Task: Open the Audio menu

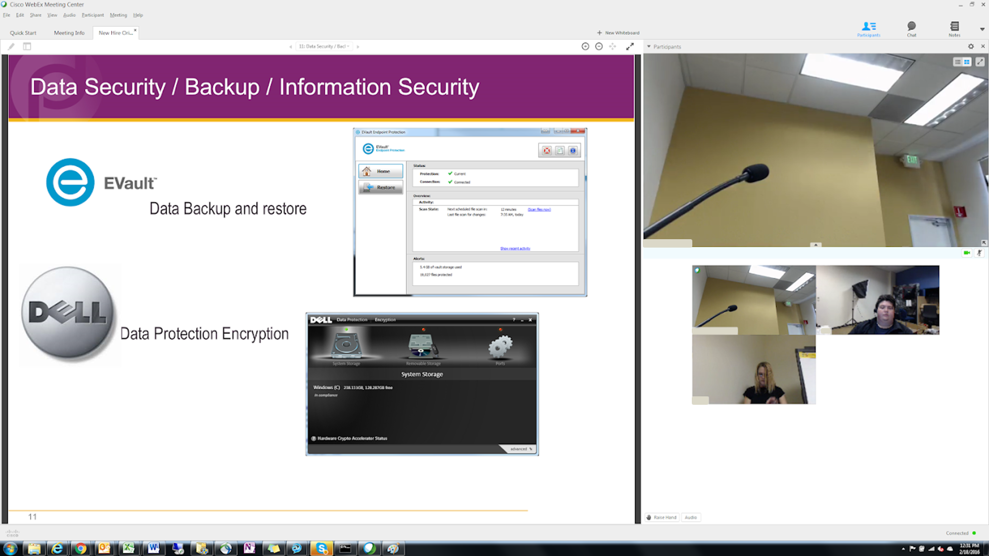Action: click(x=69, y=15)
